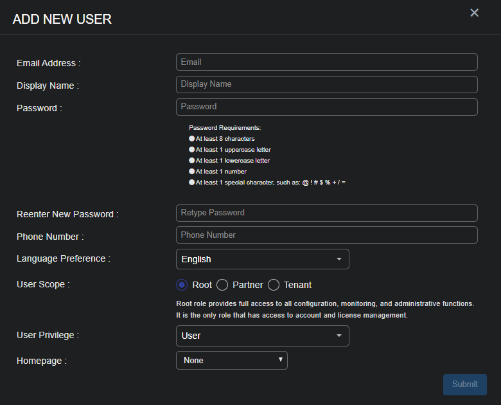
Task: Close the Add New User dialog
Action: pos(474,13)
